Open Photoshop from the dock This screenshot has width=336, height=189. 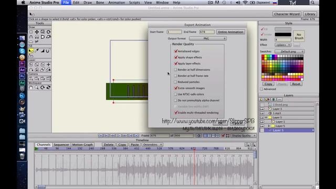coord(22,76)
